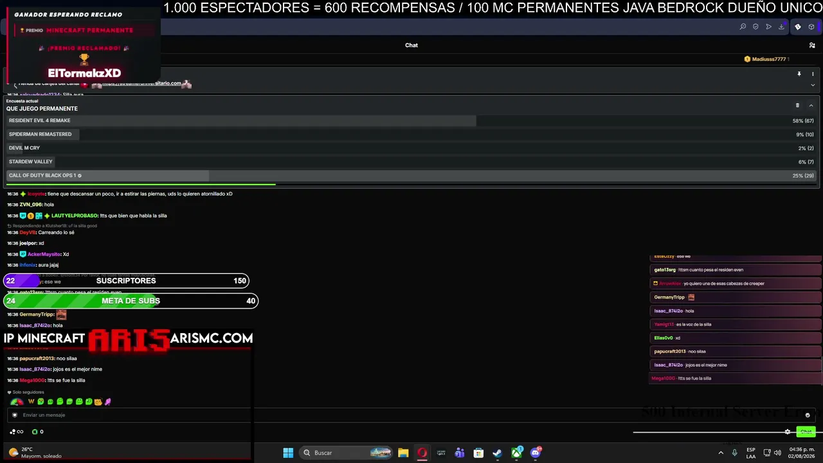823x463 pixels.
Task: Click the tag-shaped extension icon in browser toolbar
Action: click(798, 27)
